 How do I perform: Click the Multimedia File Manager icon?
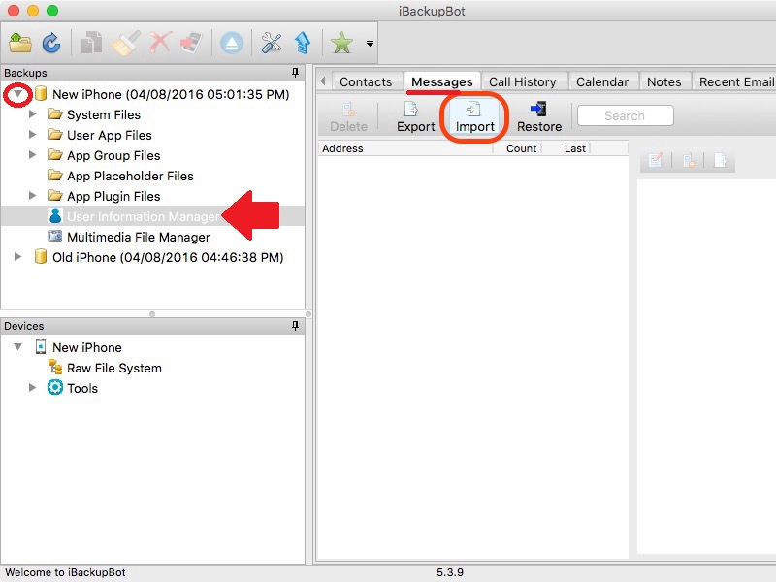(x=55, y=236)
